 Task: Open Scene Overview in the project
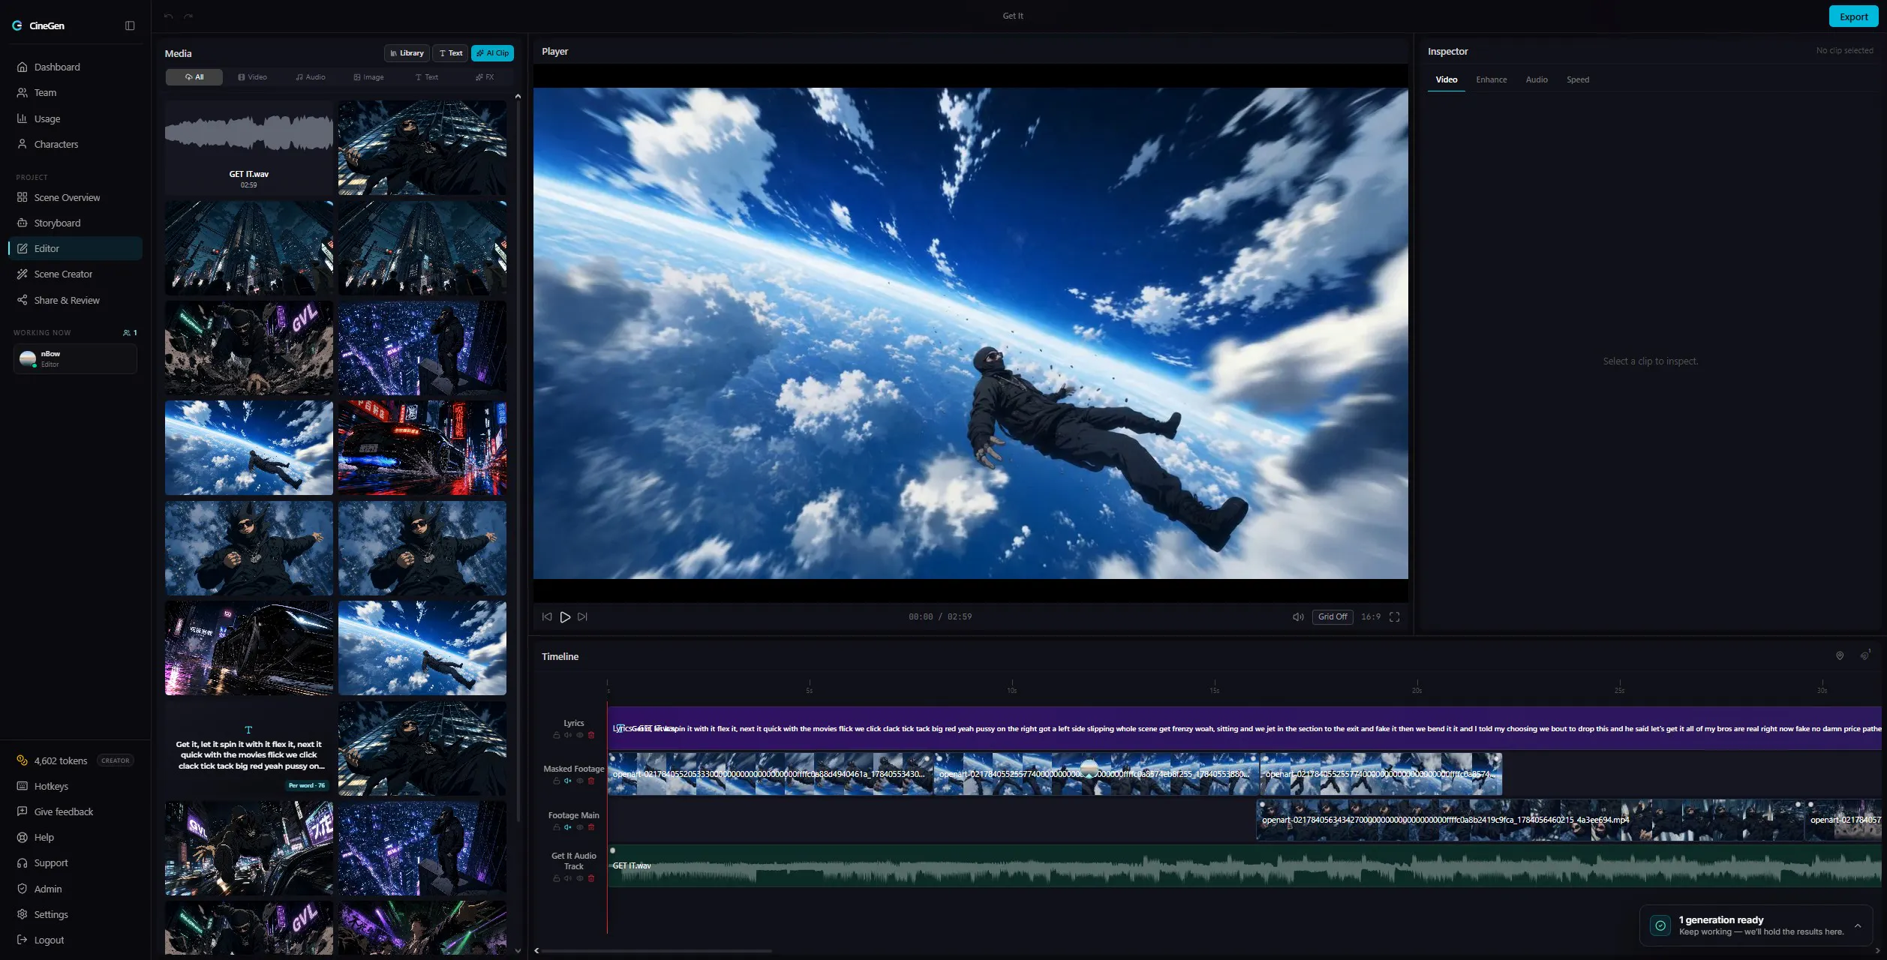pyautogui.click(x=75, y=197)
